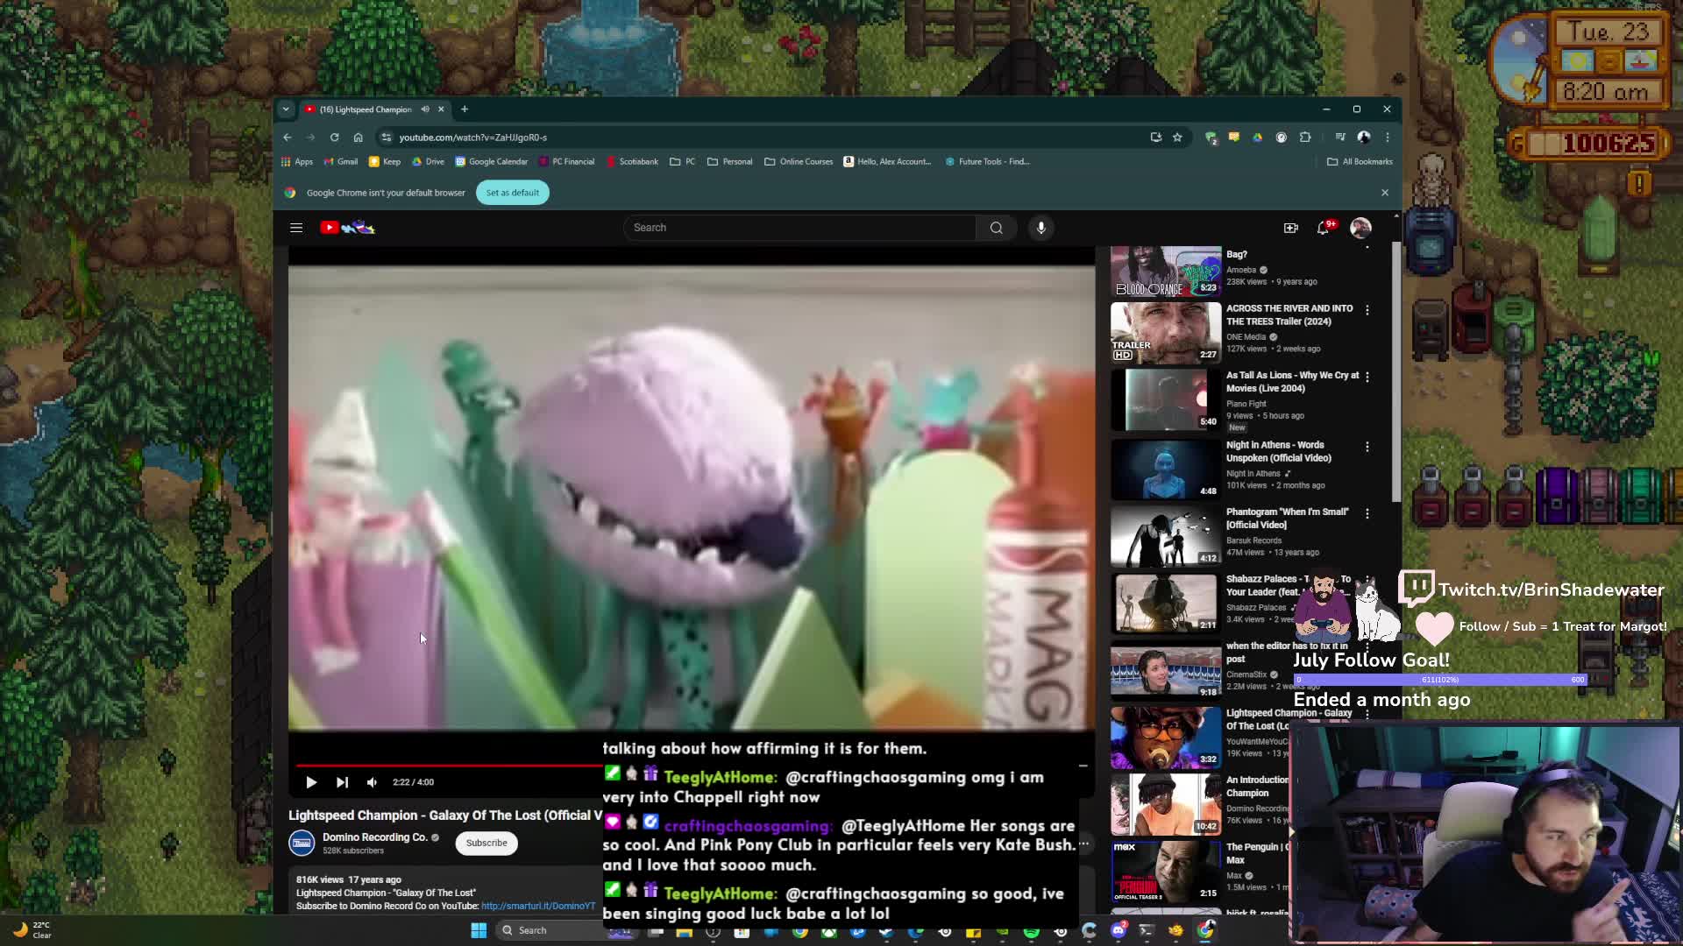Screen dimensions: 1683x946
Task: Open YouTube notifications bell
Action: click(x=1324, y=228)
